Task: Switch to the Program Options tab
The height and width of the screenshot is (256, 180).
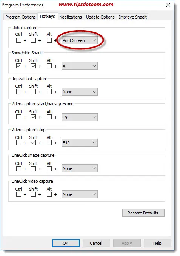Action: coord(20,17)
